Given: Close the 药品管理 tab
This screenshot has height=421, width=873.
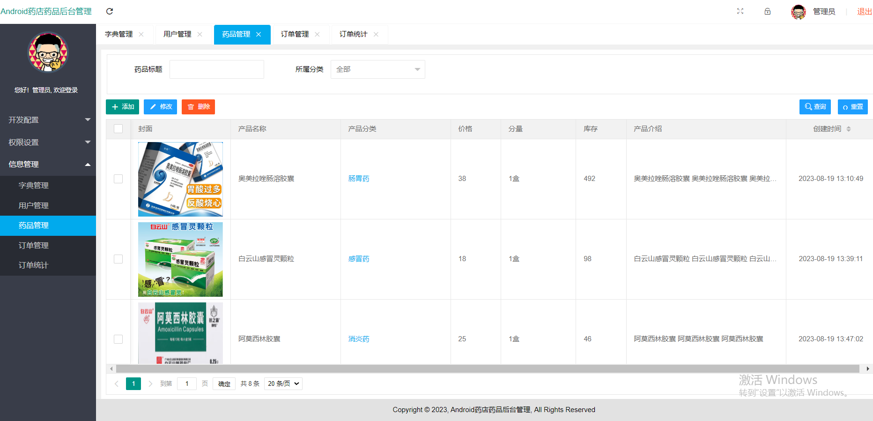Looking at the screenshot, I should coord(259,34).
